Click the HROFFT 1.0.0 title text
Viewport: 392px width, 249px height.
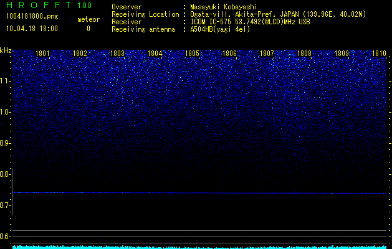click(x=49, y=5)
